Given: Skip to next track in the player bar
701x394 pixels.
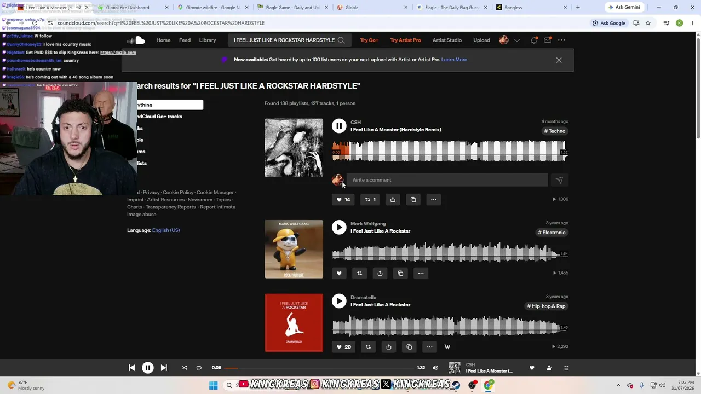Looking at the screenshot, I should (x=164, y=368).
